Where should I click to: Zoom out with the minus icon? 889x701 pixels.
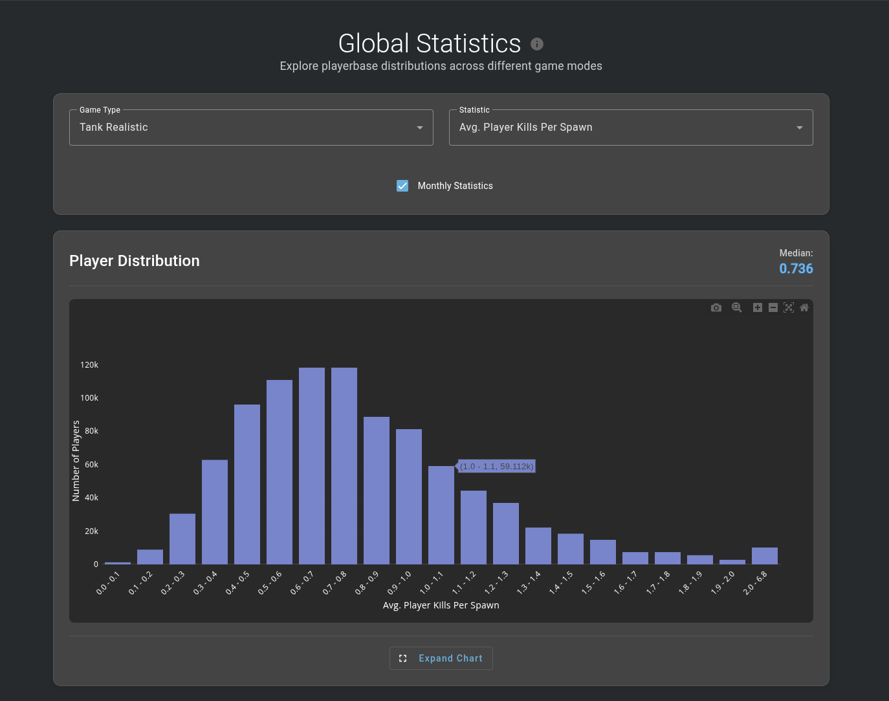[x=773, y=307]
